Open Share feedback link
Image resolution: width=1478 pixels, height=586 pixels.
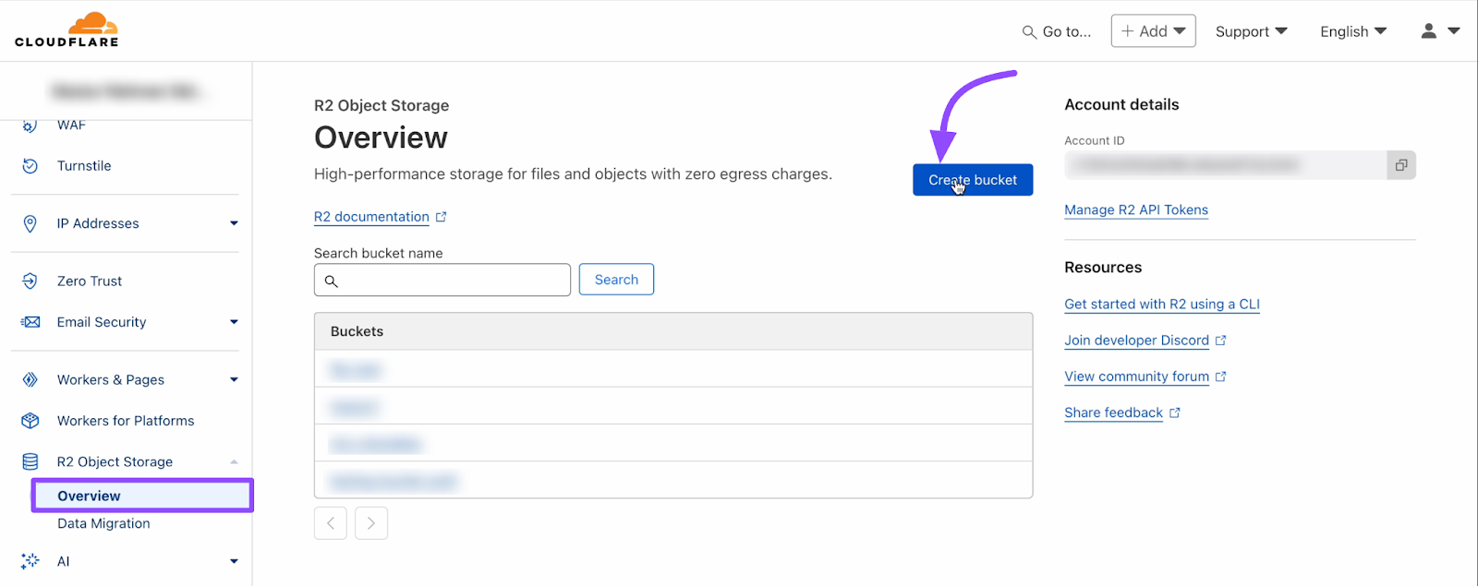1113,413
